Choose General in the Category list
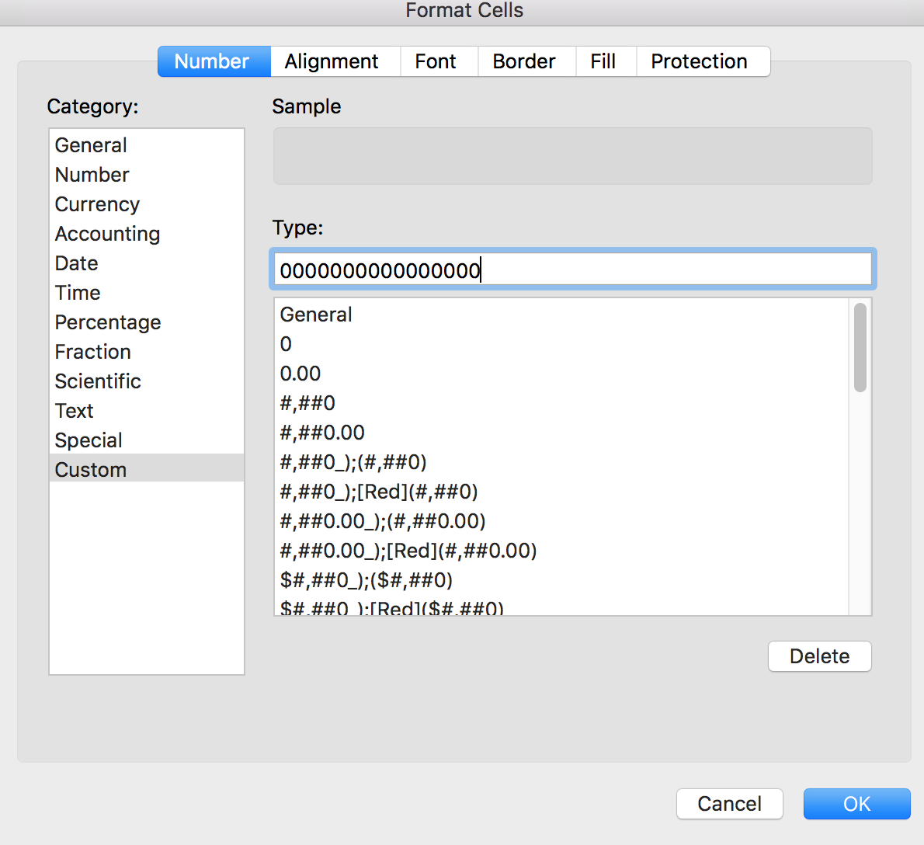 tap(91, 145)
